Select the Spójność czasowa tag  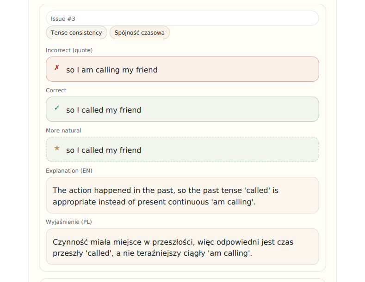[x=140, y=33]
